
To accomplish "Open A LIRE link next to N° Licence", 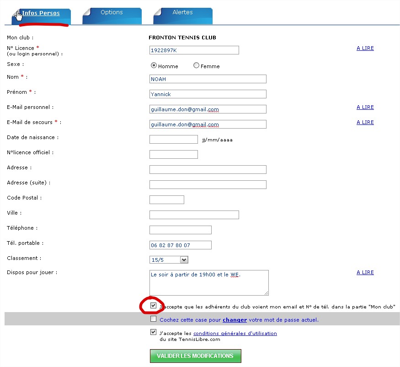I will click(x=365, y=48).
